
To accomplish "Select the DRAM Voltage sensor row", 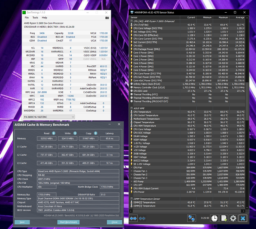I will tap(188, 136).
